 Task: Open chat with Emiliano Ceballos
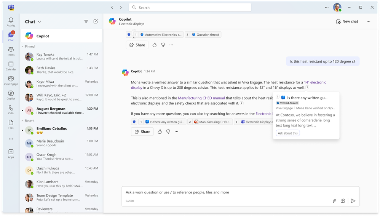(x=62, y=130)
